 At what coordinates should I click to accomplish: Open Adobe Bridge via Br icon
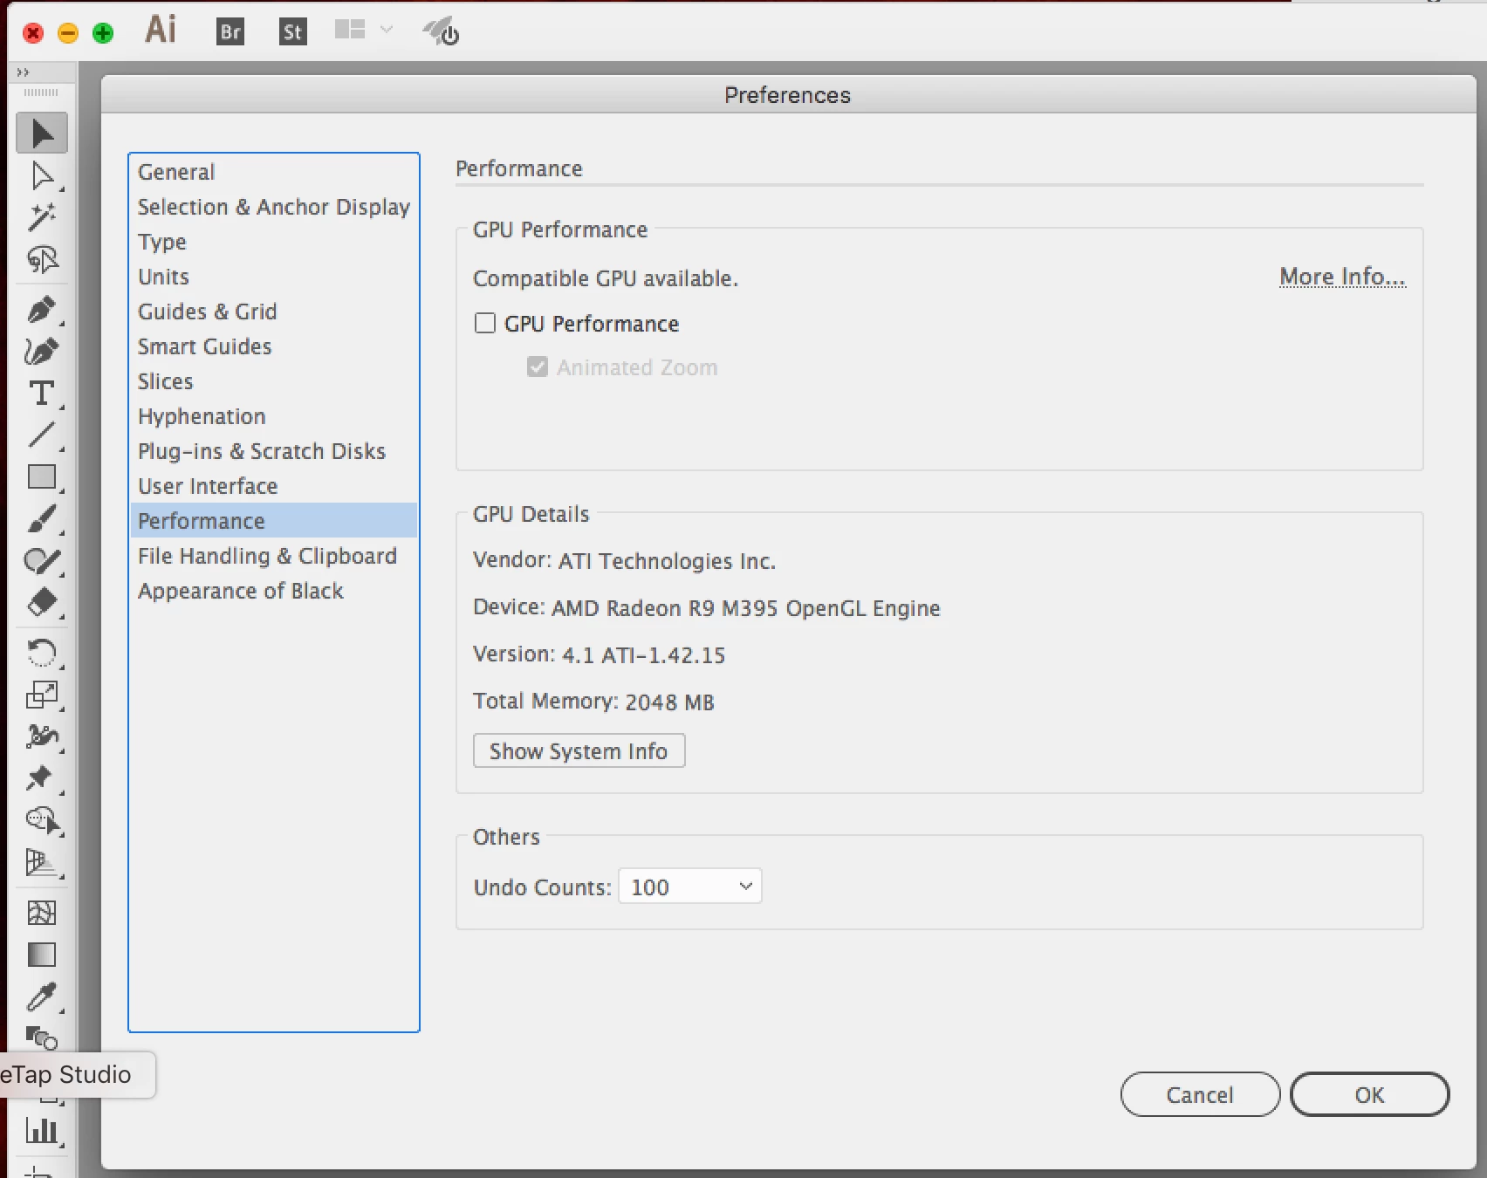click(230, 32)
